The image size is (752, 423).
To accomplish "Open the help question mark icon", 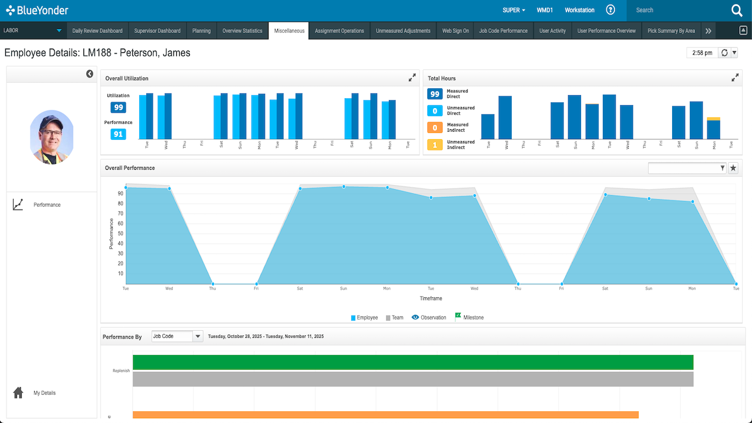I will point(610,10).
